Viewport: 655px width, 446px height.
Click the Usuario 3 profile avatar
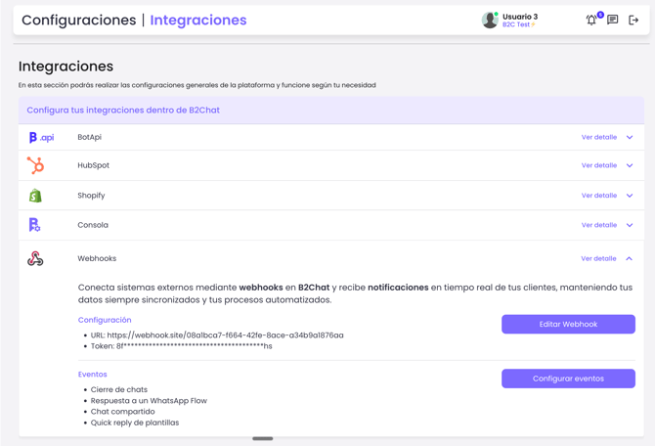point(490,20)
